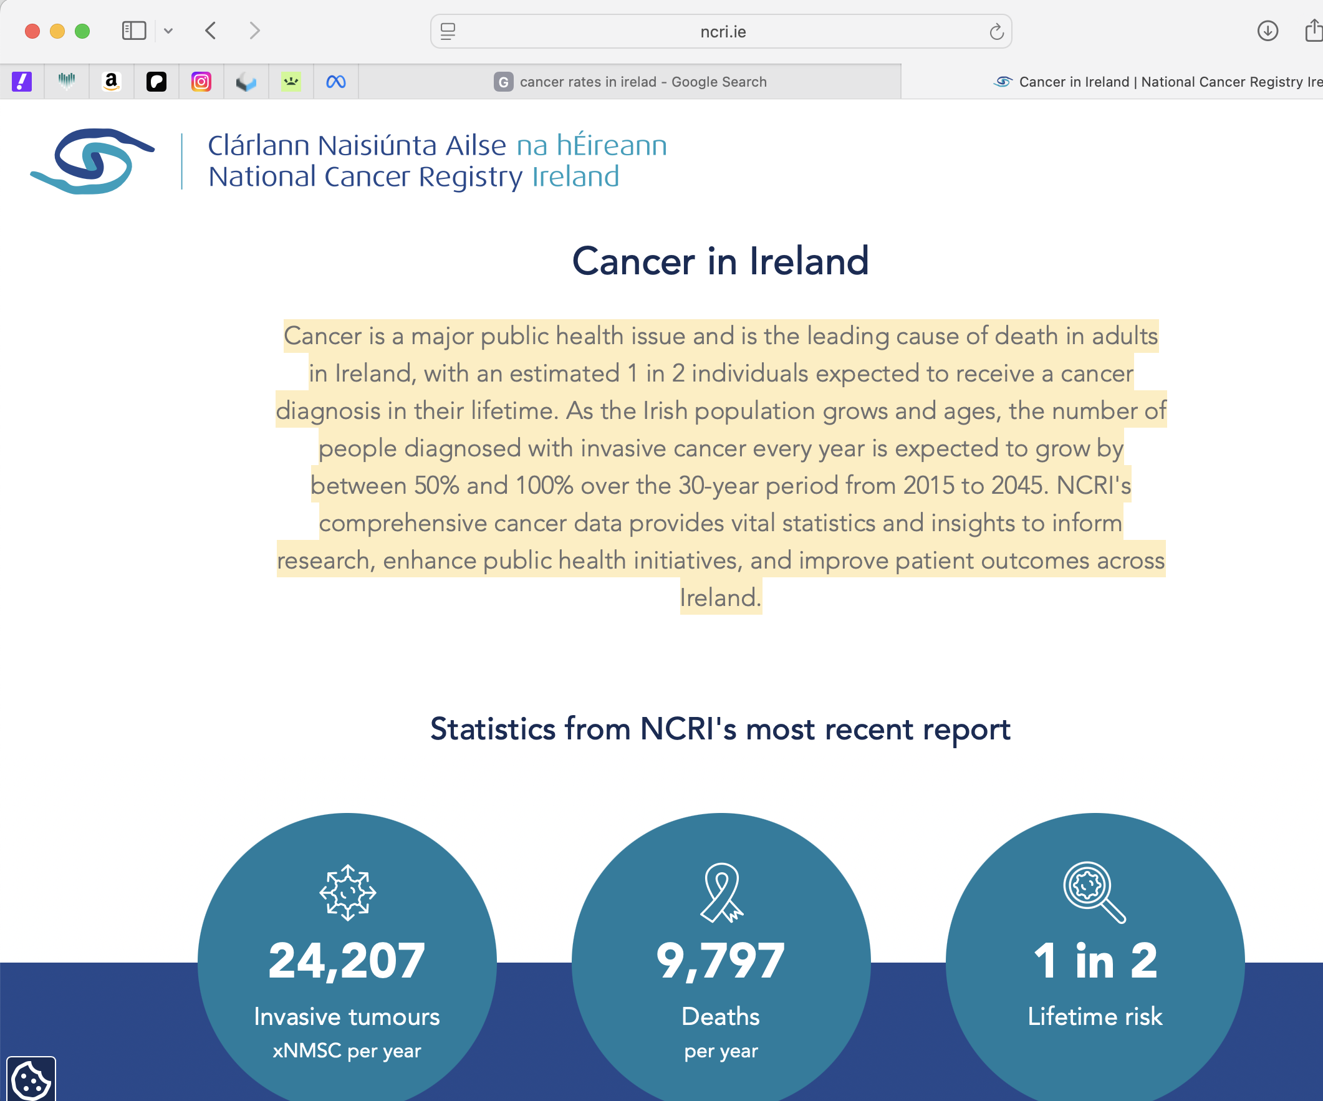Viewport: 1323px width, 1101px height.
Task: Click the 24,207 Invasive tumours circle
Action: point(347,961)
